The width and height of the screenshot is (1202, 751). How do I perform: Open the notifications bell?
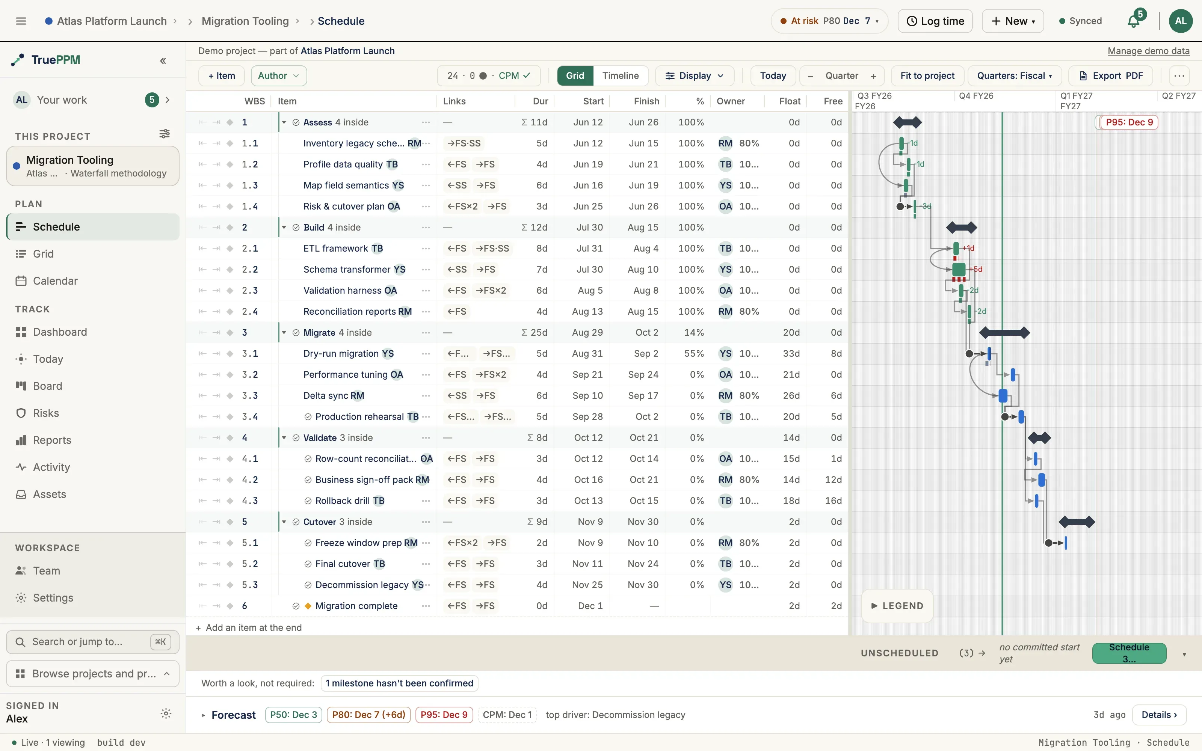pos(1134,21)
